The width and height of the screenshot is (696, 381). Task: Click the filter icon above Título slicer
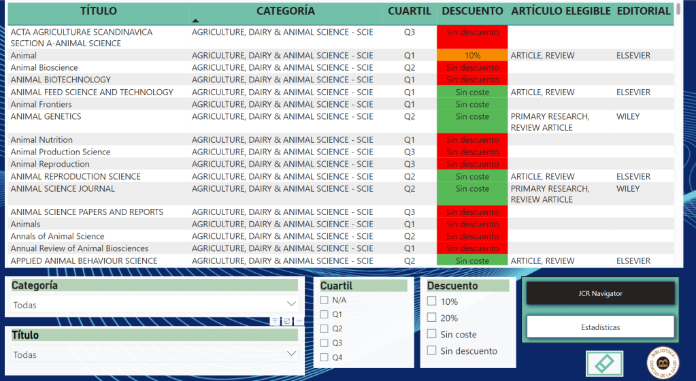point(275,321)
